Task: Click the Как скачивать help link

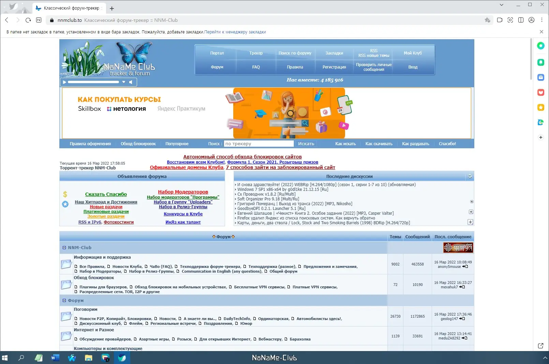Action: click(379, 144)
